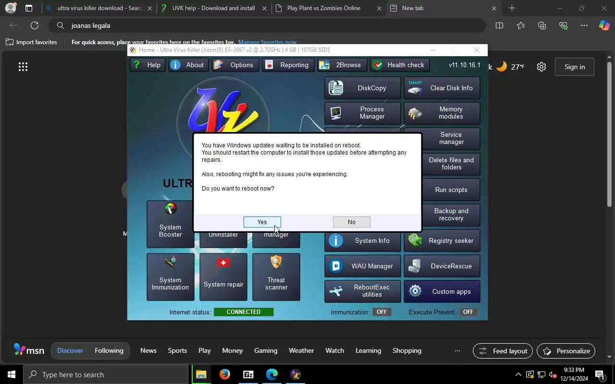Viewport: 615px width, 384px height.
Task: Open the UVK Help menu
Action: 148,65
